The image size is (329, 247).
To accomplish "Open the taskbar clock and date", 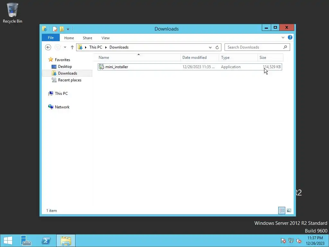I will click(315, 241).
